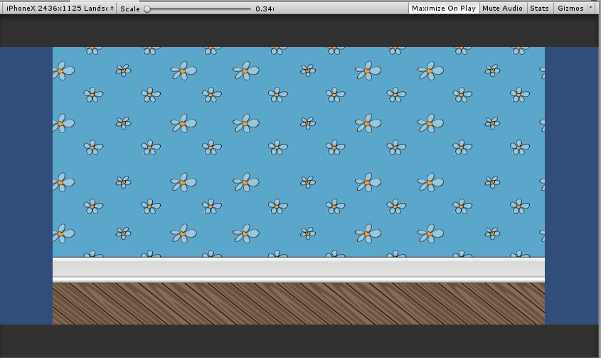Image resolution: width=601 pixels, height=358 pixels.
Task: Grab the Scale slider handle
Action: pyautogui.click(x=147, y=9)
